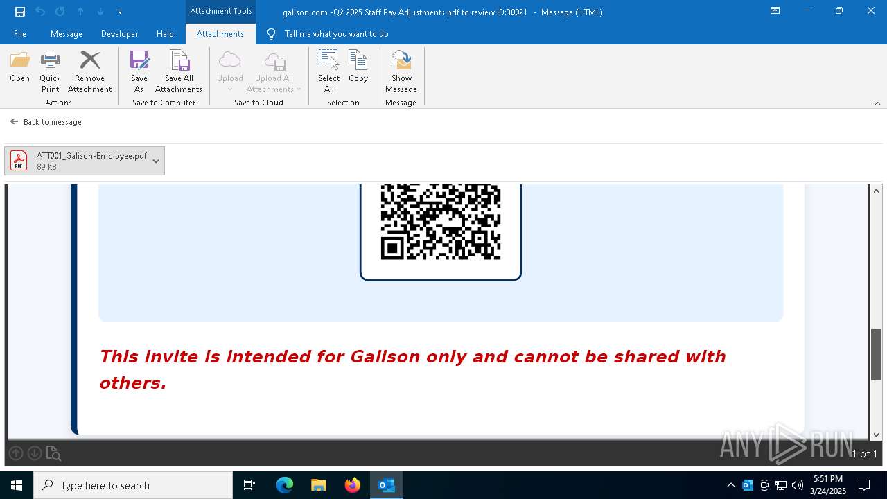Image resolution: width=887 pixels, height=499 pixels.
Task: Open Task View from the taskbar
Action: pyautogui.click(x=249, y=485)
